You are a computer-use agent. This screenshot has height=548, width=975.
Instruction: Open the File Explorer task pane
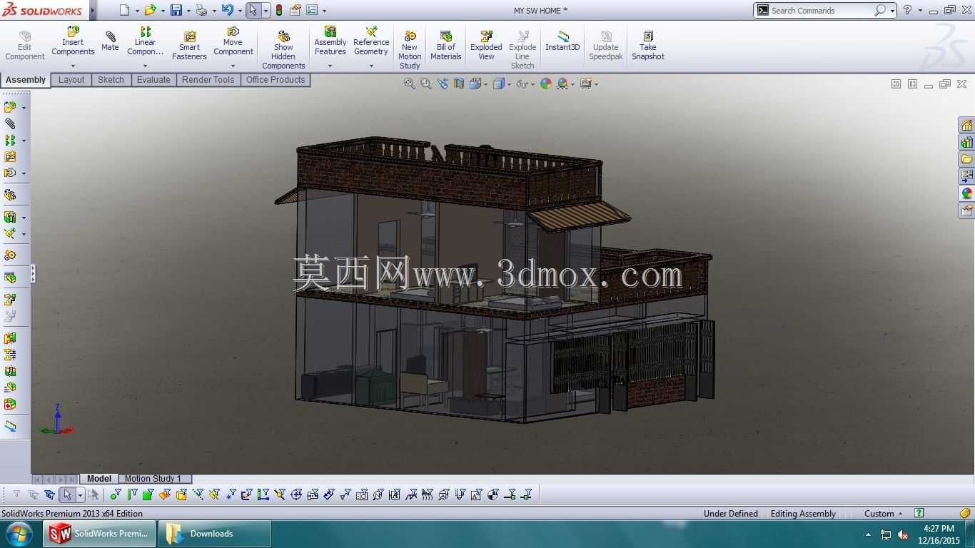[966, 159]
